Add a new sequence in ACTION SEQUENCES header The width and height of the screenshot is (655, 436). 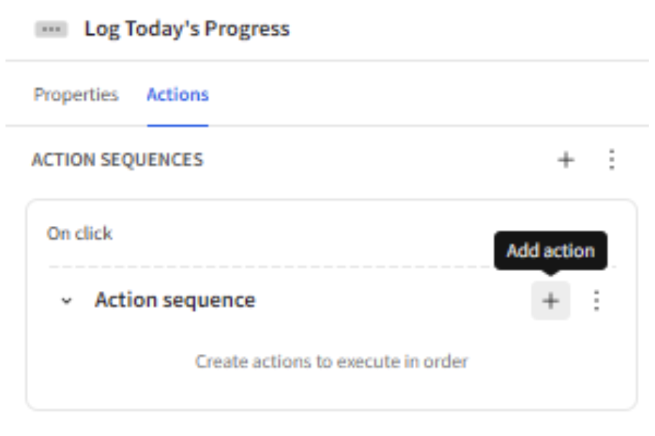point(566,160)
